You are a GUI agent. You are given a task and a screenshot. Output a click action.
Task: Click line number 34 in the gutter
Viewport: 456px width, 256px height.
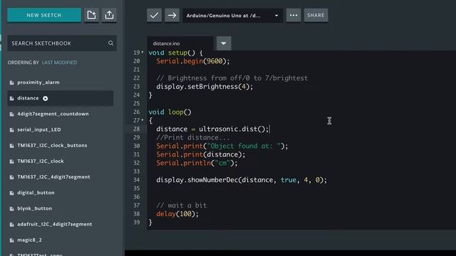tap(136, 180)
